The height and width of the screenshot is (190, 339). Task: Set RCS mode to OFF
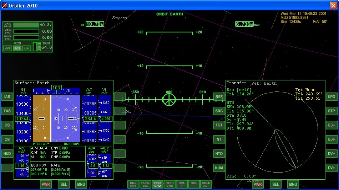pyautogui.click(x=7, y=48)
